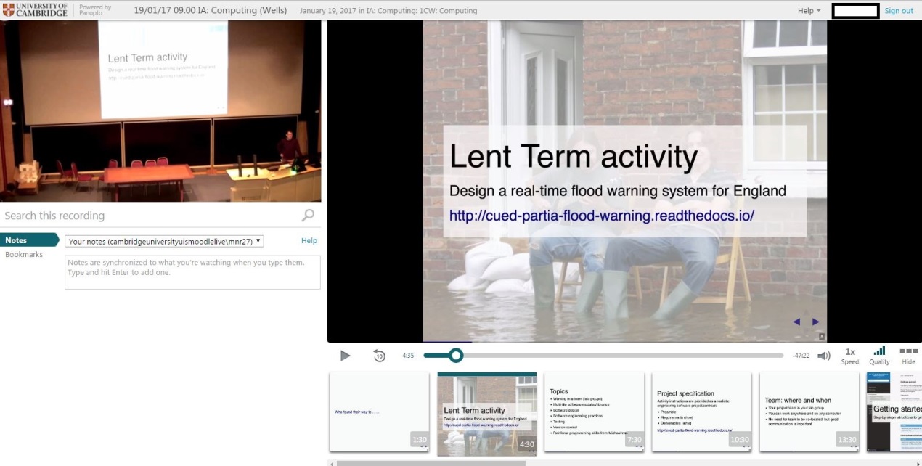Viewport: 922px width, 466px height.
Task: Change the 1x playback speed
Action: pyautogui.click(x=850, y=355)
